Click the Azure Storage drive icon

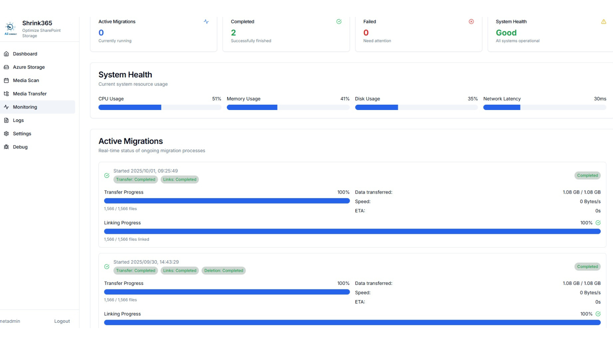(6, 67)
